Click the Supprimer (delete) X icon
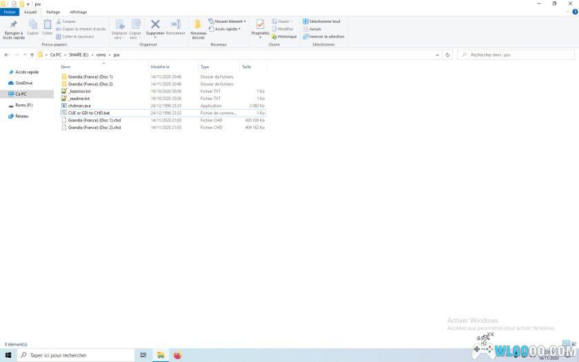Image resolution: width=579 pixels, height=362 pixels. click(155, 26)
